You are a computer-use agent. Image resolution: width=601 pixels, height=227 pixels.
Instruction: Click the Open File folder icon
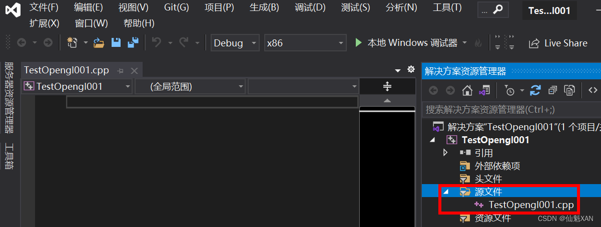(x=99, y=43)
